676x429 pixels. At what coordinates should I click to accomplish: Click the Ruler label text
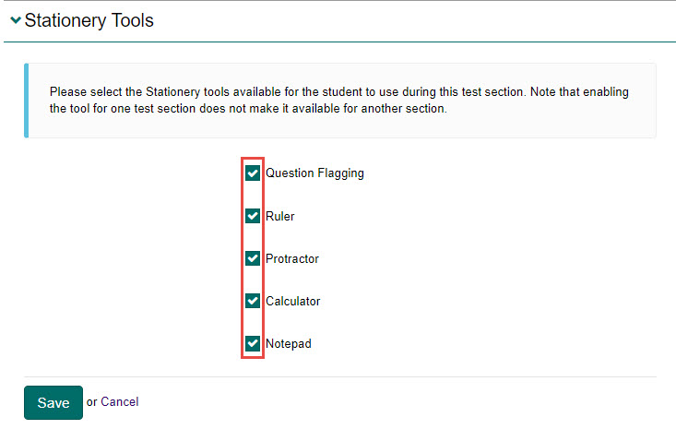[x=280, y=216]
